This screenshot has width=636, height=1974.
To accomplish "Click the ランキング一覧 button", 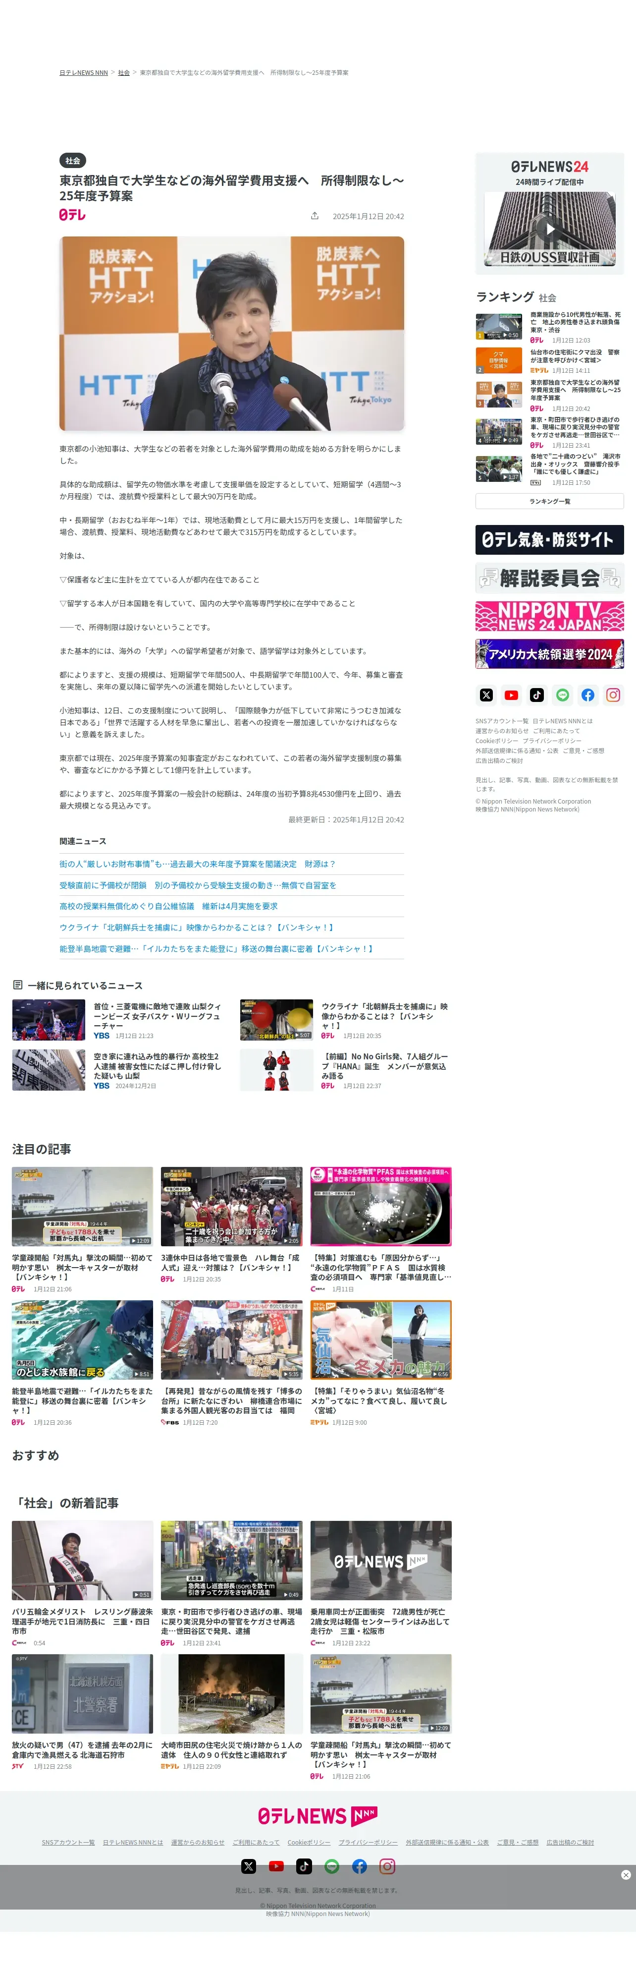I will 549,501.
